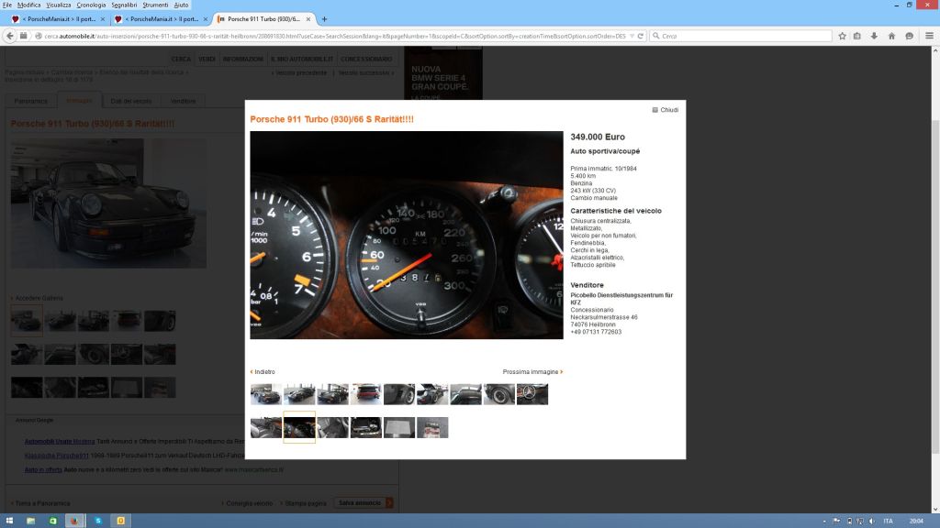Open the Auto in offerta ad link

pyautogui.click(x=43, y=470)
